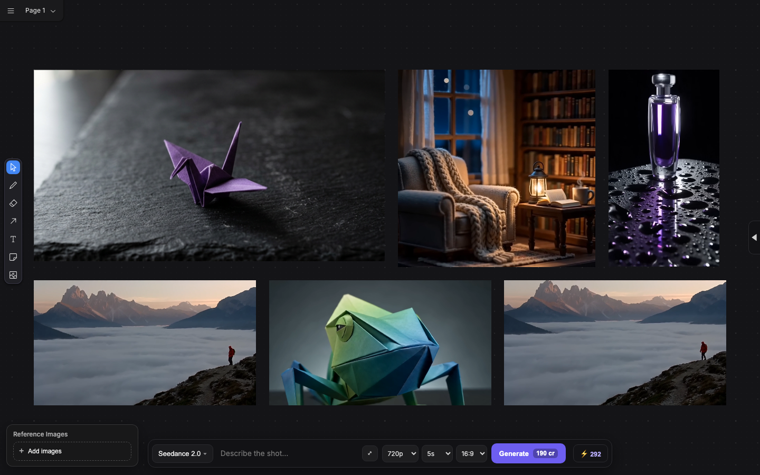Open the 16:9 aspect ratio dropdown

click(x=471, y=453)
